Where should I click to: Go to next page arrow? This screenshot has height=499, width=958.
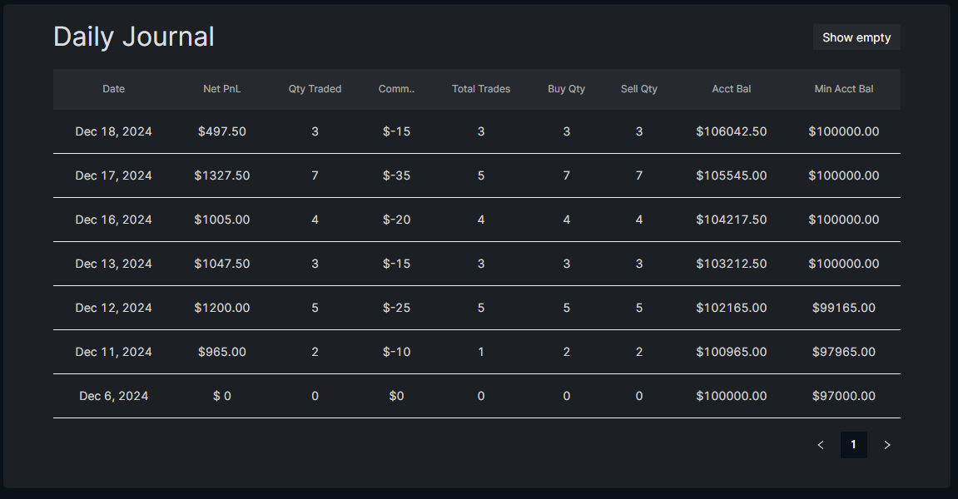887,445
